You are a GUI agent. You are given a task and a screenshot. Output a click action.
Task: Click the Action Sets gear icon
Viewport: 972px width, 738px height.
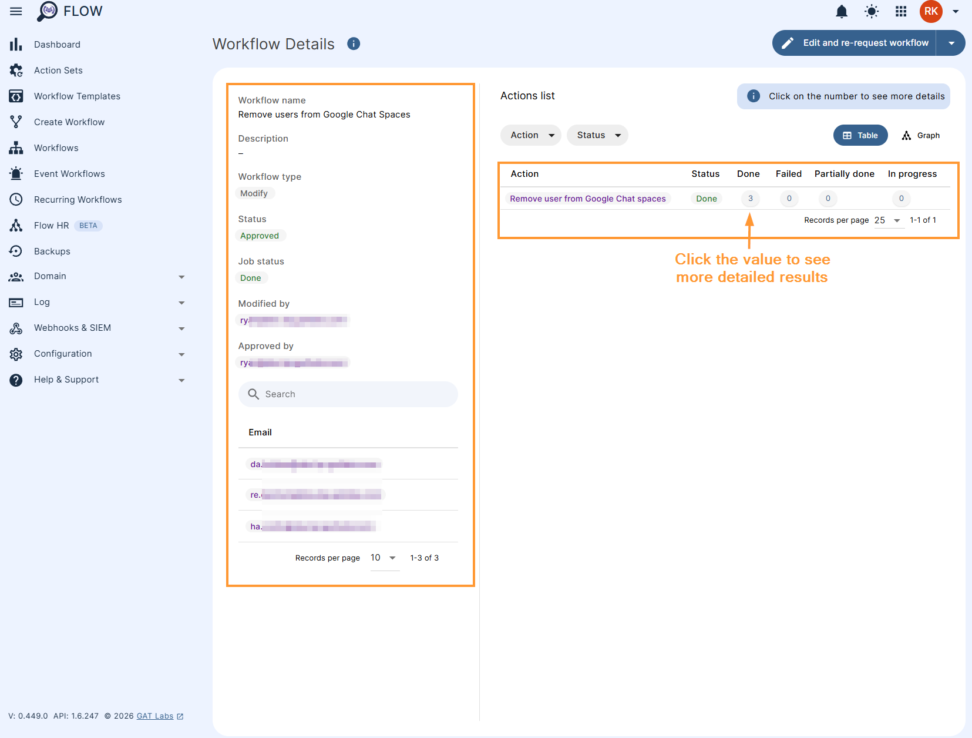click(x=16, y=71)
